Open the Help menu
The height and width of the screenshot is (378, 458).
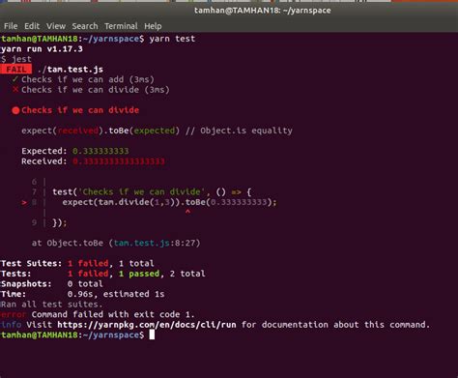[x=153, y=26]
